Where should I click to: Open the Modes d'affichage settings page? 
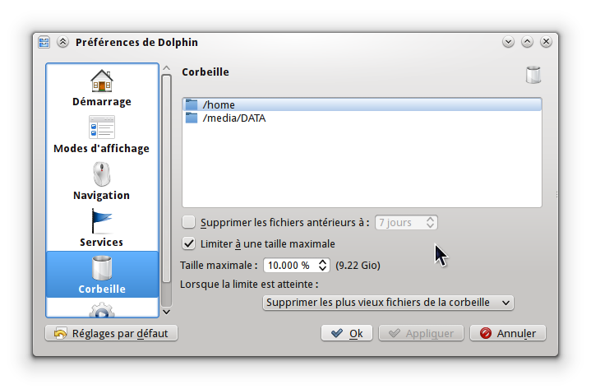(102, 135)
